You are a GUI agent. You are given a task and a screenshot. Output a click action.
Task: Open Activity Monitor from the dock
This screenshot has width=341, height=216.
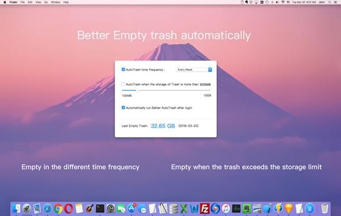(236, 209)
